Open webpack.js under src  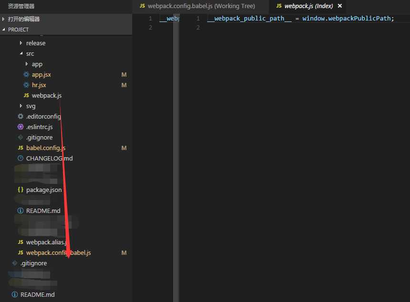click(x=47, y=96)
